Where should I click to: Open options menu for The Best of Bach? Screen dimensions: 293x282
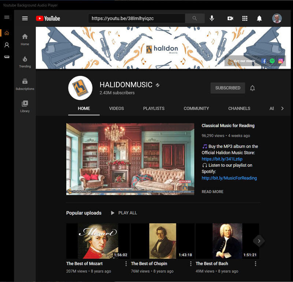pyautogui.click(x=255, y=263)
